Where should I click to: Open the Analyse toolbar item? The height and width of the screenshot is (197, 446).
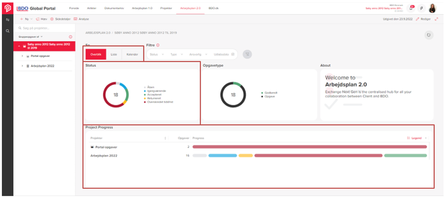point(81,19)
